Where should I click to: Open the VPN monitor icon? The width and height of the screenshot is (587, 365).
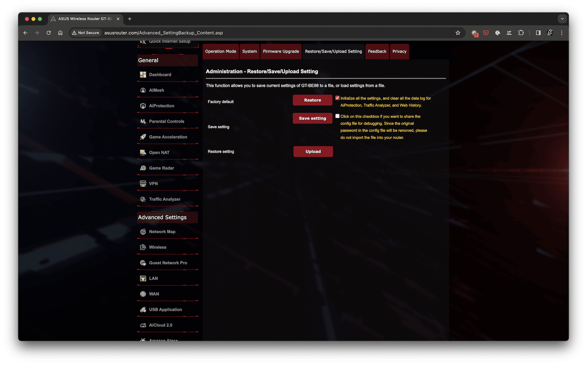tap(143, 184)
